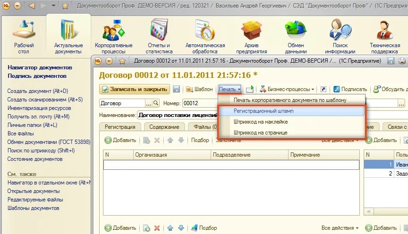Screen dimensions: 408x234
Task: Open the Поиск информации section
Action: pyautogui.click(x=340, y=36)
